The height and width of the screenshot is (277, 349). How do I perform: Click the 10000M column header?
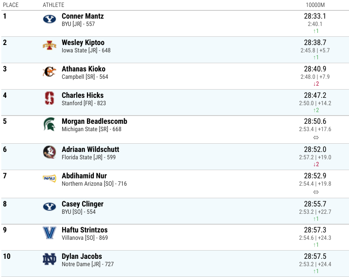click(x=315, y=5)
